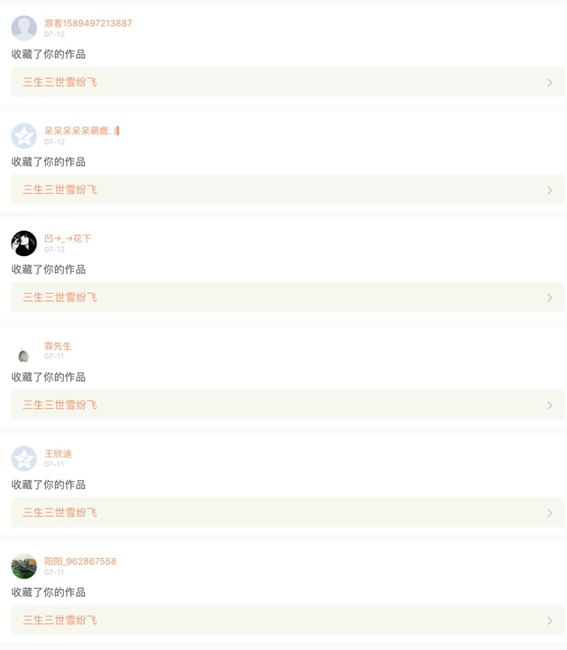Click the username 凹→_→花下

[x=67, y=238]
